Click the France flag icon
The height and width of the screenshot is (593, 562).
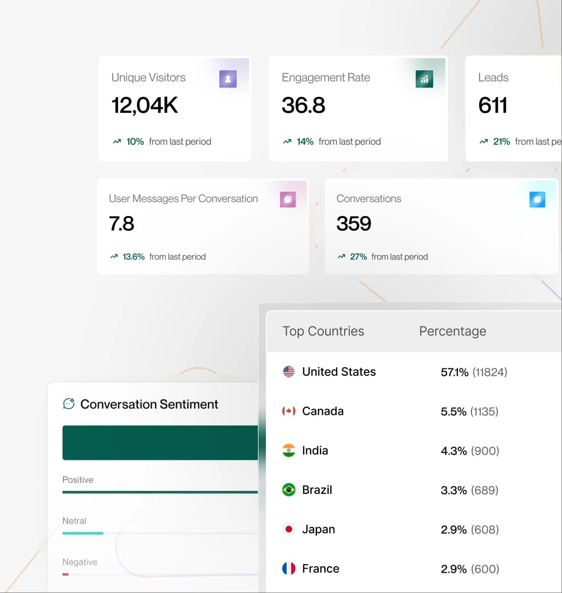(x=288, y=568)
